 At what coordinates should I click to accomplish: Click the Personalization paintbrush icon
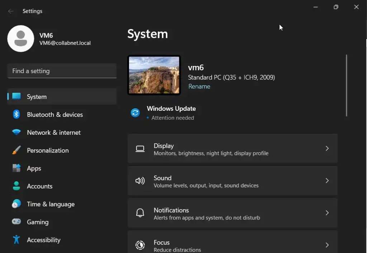[x=16, y=150]
